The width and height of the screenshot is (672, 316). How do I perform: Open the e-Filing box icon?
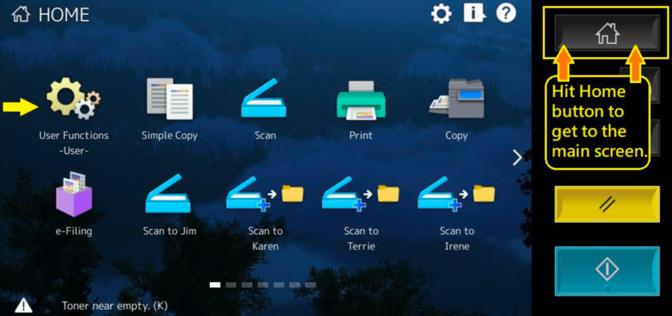click(x=73, y=195)
